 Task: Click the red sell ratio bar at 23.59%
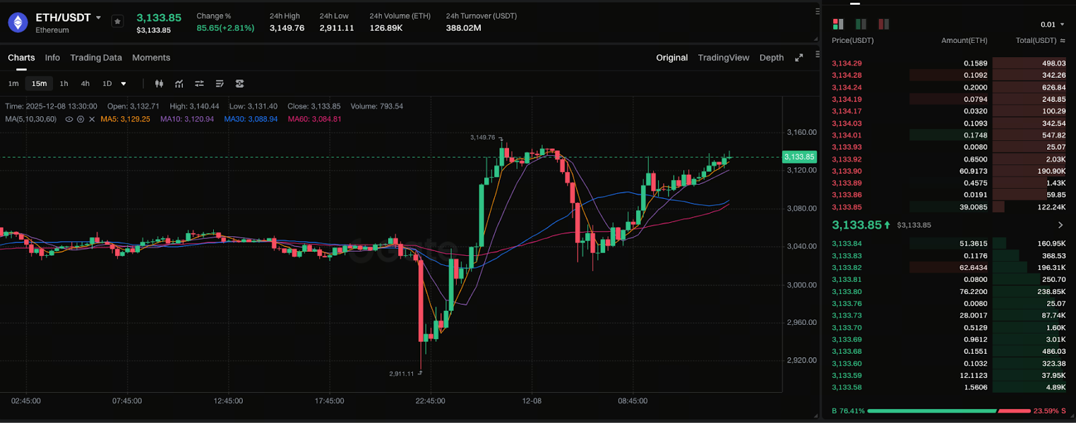click(x=1014, y=411)
